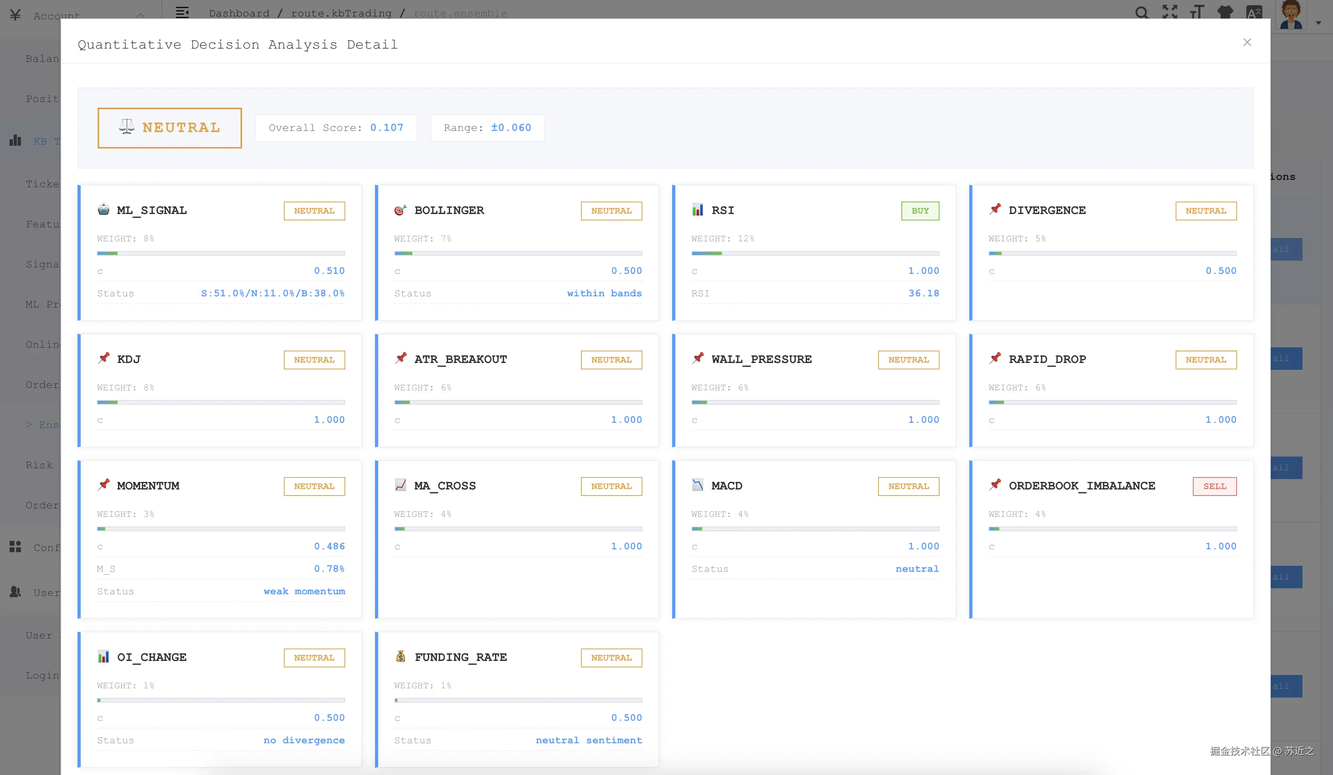Click the BUY tag on RSI card
Viewport: 1333px width, 775px height.
point(920,210)
